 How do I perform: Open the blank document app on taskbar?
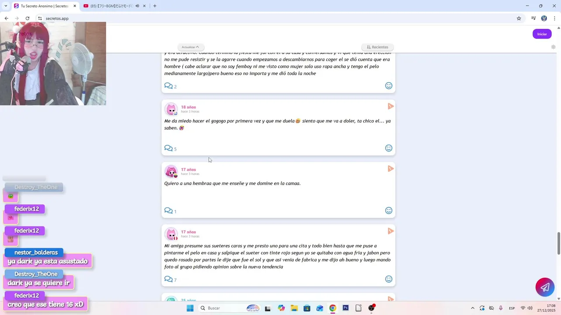coord(359,308)
